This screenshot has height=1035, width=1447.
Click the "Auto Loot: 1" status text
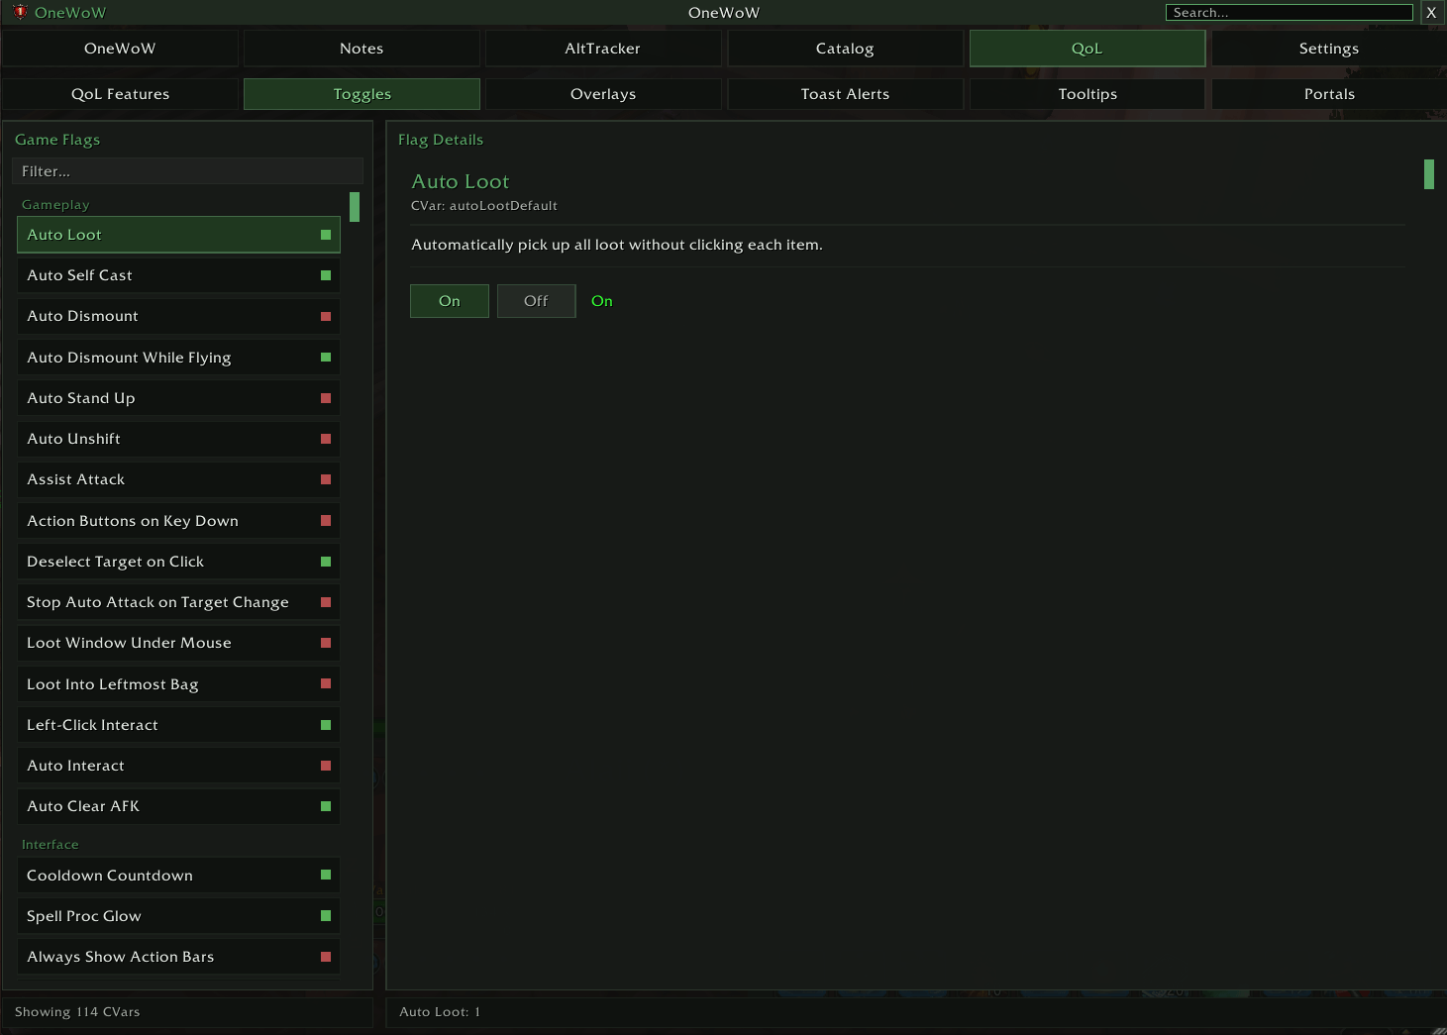[440, 1012]
